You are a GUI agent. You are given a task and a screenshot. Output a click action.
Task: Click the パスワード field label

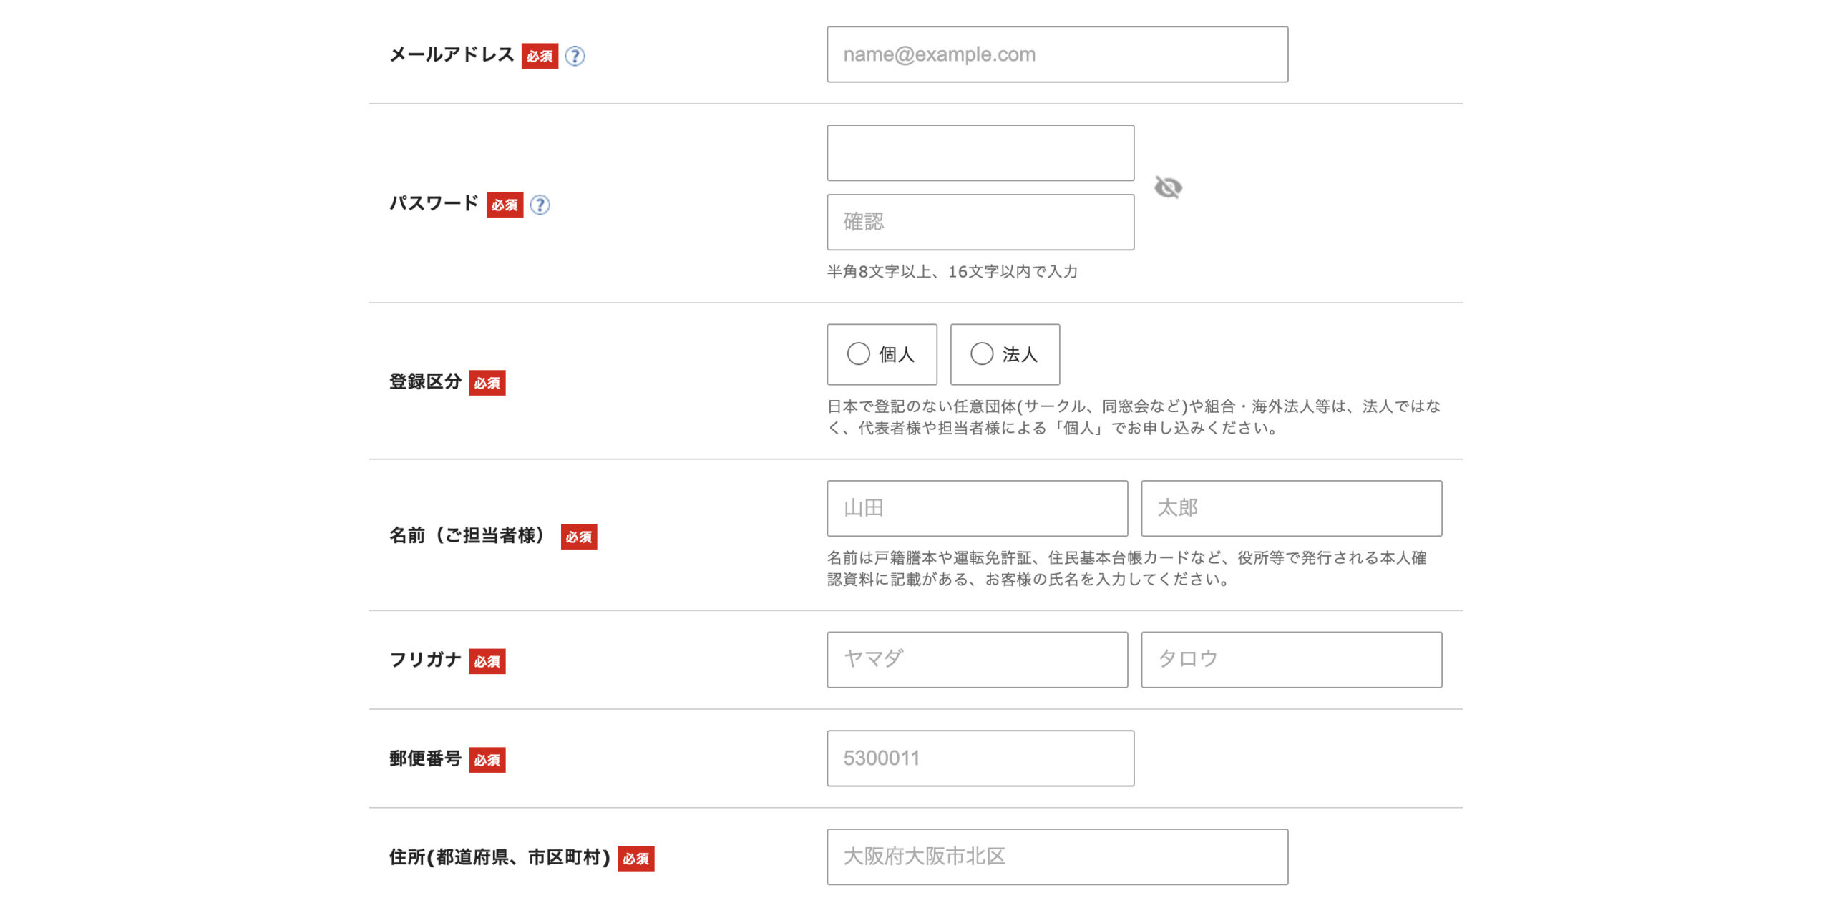coord(432,203)
